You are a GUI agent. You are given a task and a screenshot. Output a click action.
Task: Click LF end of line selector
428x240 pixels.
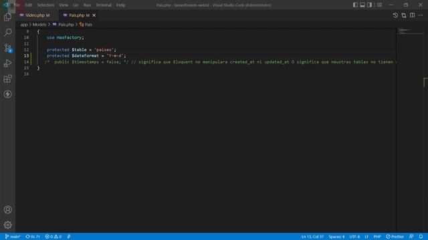point(366,237)
